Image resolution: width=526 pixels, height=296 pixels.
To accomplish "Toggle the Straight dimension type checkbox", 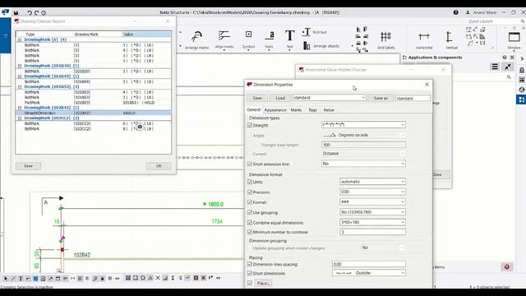I will [x=250, y=125].
